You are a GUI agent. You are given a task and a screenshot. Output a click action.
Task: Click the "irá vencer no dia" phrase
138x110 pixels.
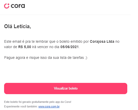pos(46,47)
